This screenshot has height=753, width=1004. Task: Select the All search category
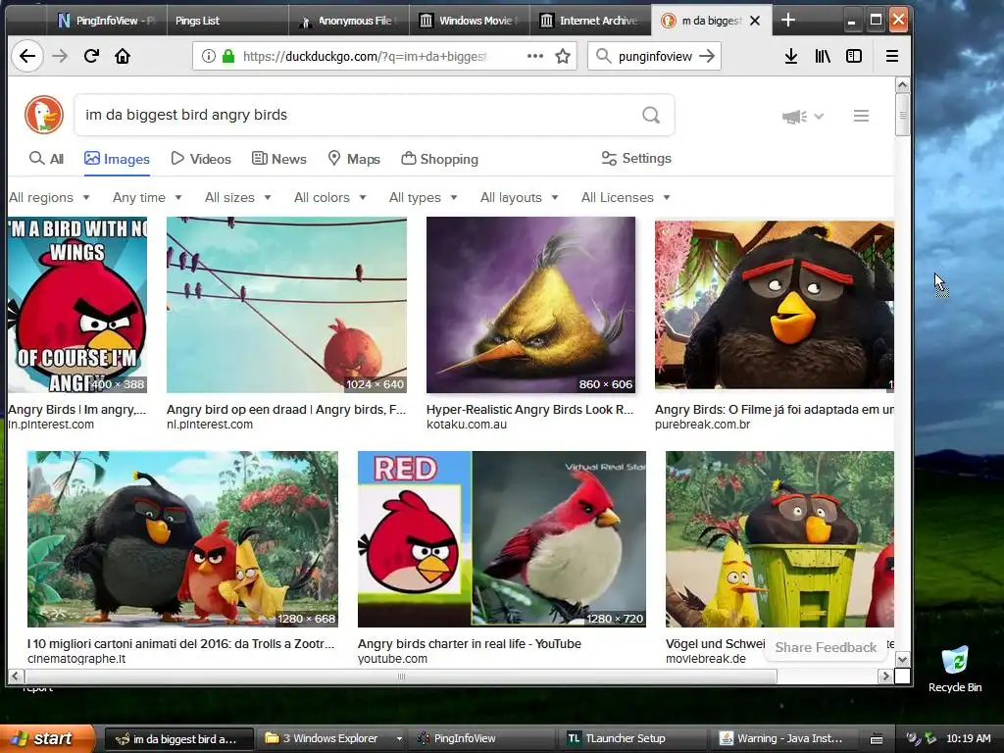click(47, 159)
